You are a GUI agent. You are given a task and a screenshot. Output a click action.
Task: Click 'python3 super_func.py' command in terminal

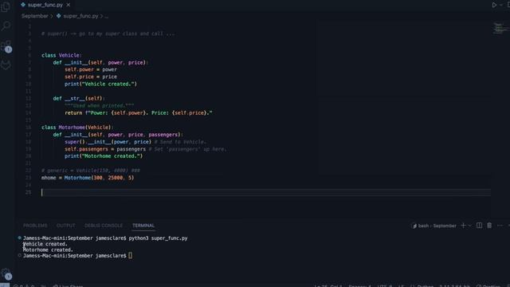pyautogui.click(x=158, y=238)
